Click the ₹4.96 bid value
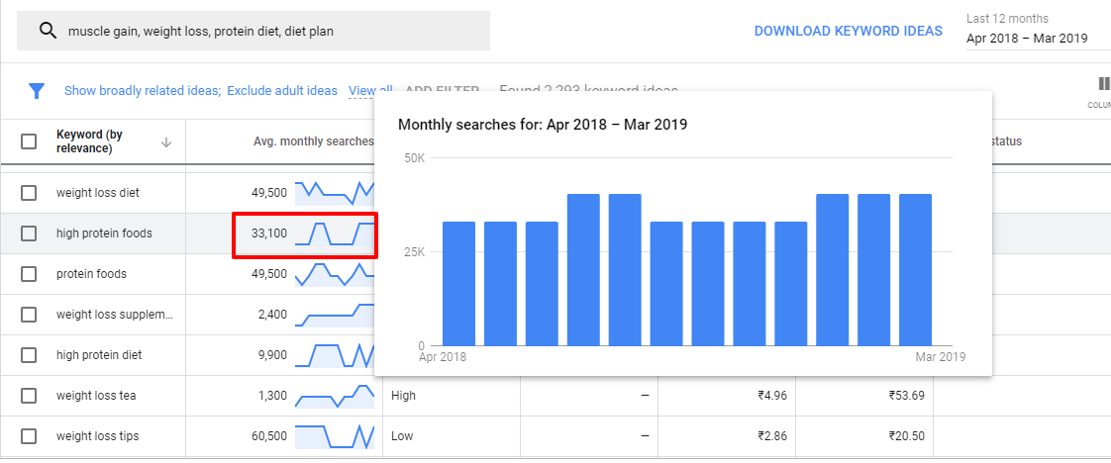This screenshot has width=1111, height=463. pos(772,396)
